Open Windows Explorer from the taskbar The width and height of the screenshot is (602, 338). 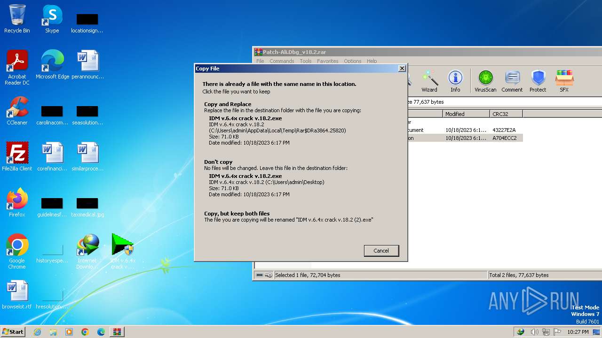click(x=53, y=332)
